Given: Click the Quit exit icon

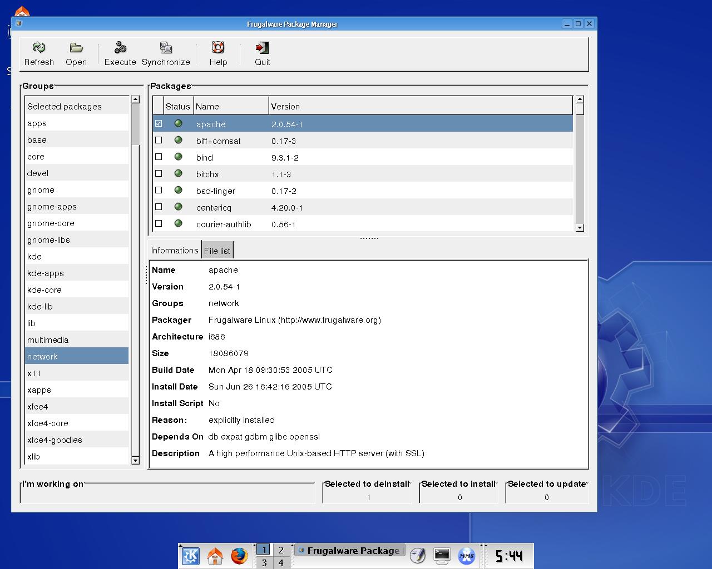Looking at the screenshot, I should tap(262, 48).
